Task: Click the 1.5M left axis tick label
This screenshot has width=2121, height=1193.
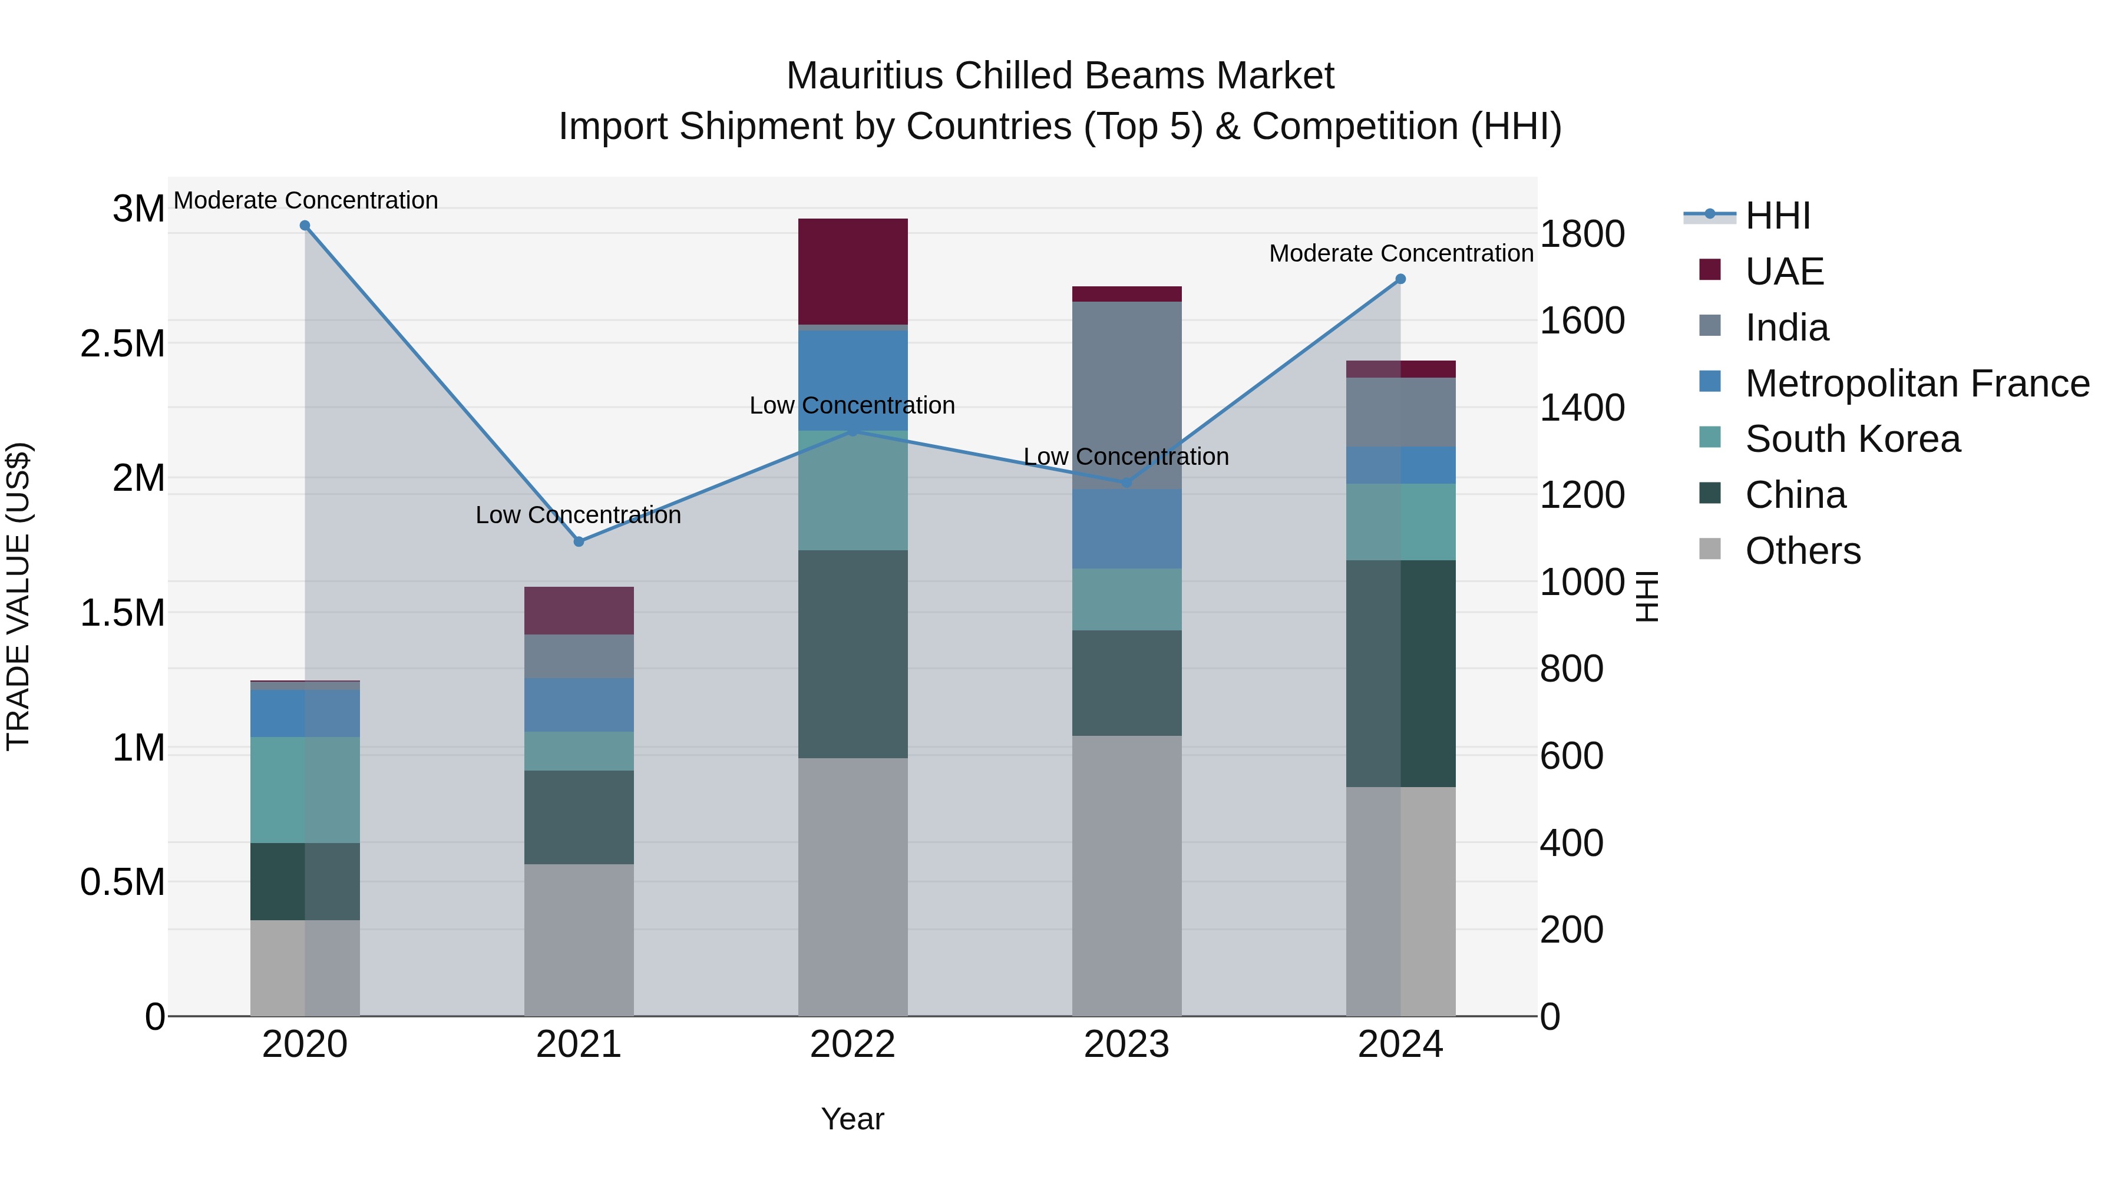Action: click(123, 613)
